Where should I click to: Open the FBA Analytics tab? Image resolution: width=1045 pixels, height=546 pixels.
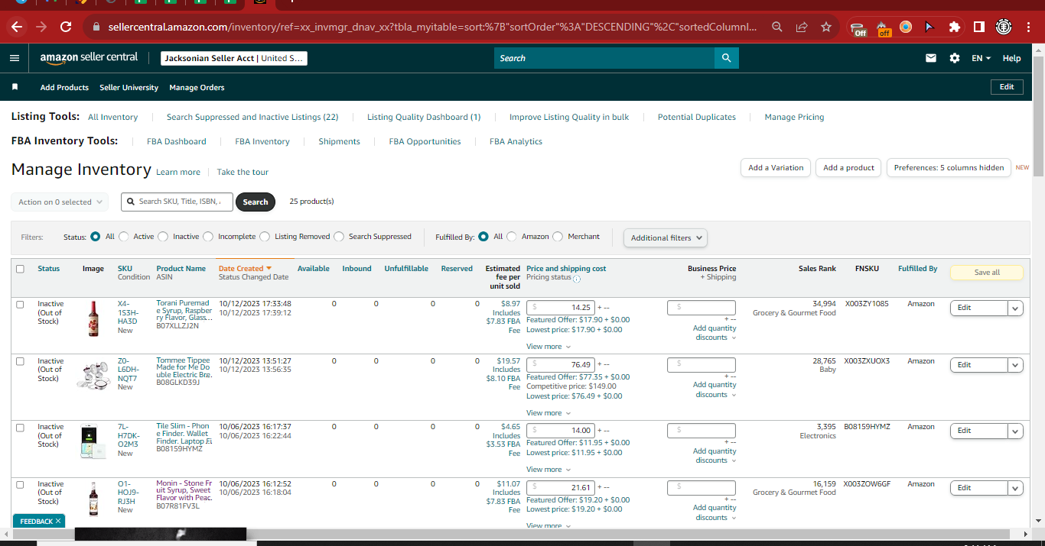click(516, 141)
